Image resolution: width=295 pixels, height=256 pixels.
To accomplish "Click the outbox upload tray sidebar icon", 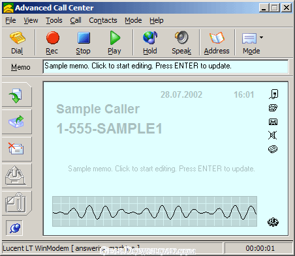I will click(16, 175).
